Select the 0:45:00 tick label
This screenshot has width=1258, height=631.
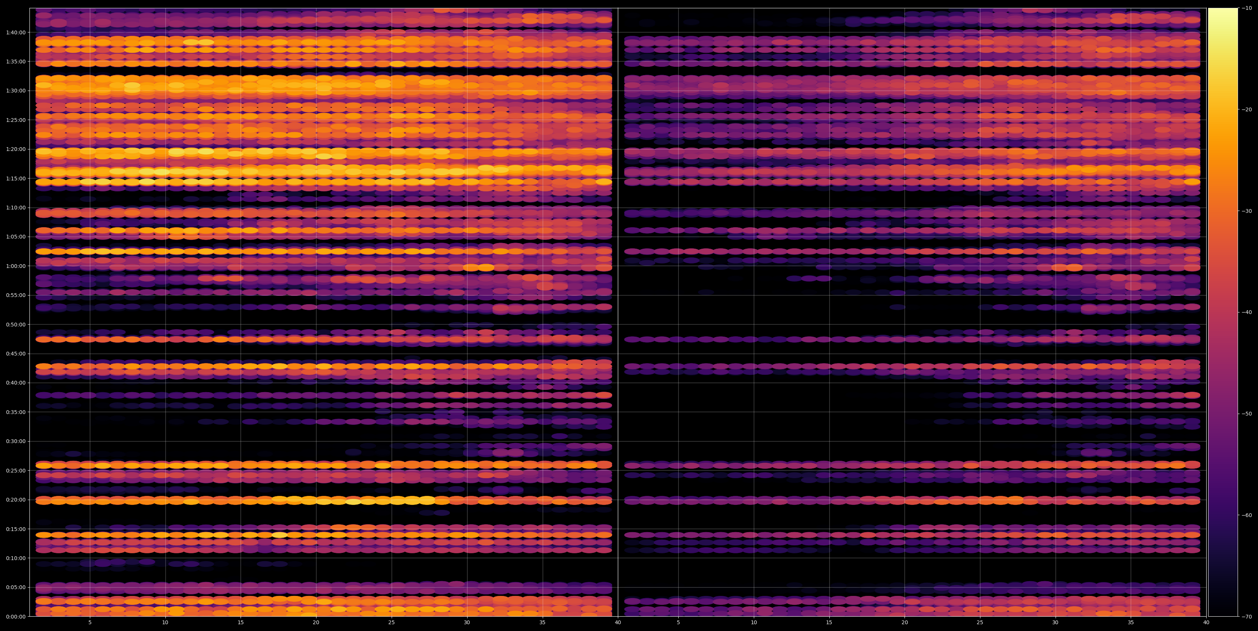tap(15, 353)
